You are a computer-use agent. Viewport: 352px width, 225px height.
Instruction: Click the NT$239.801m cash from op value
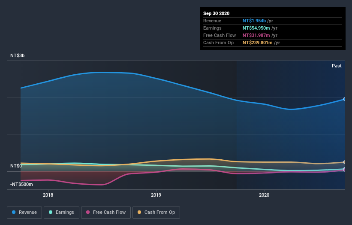tap(258, 43)
